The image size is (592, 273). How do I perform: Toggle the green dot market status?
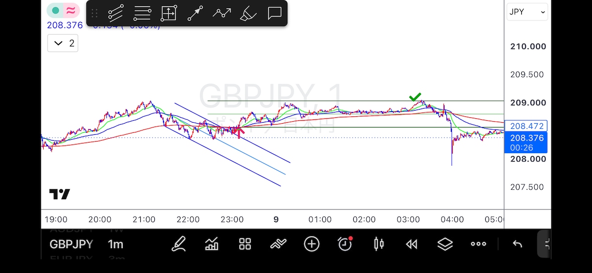(55, 10)
